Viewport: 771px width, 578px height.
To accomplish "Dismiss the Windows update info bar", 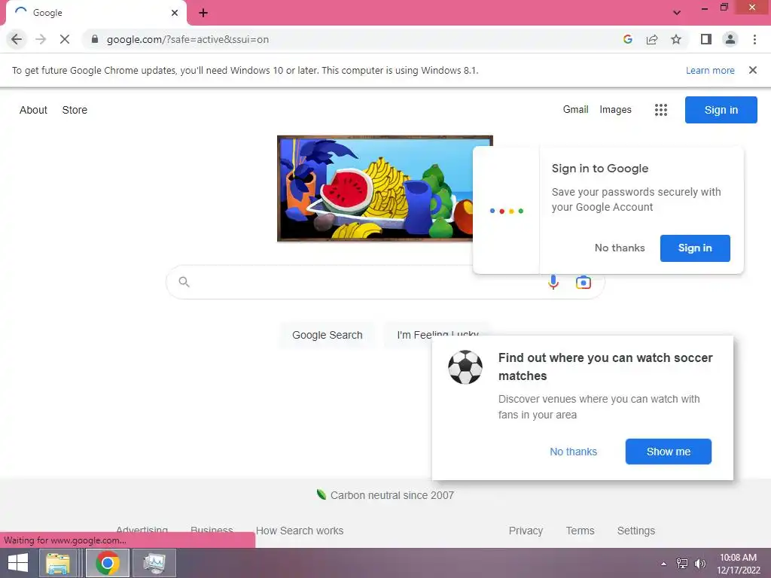I will pyautogui.click(x=752, y=70).
